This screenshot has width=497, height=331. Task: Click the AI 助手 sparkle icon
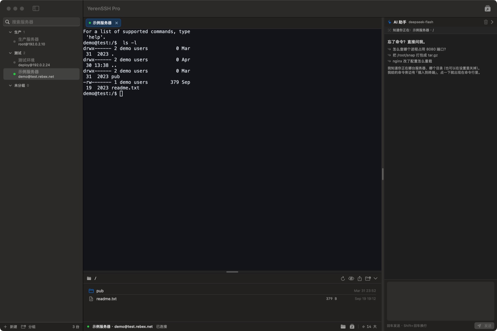pos(390,22)
